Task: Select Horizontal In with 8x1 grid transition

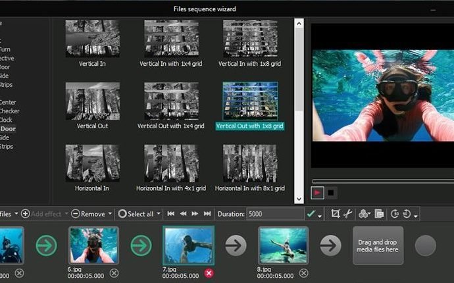Action: click(250, 163)
